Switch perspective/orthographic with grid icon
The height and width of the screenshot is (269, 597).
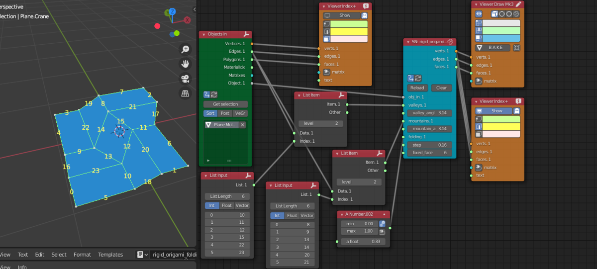coord(185,93)
